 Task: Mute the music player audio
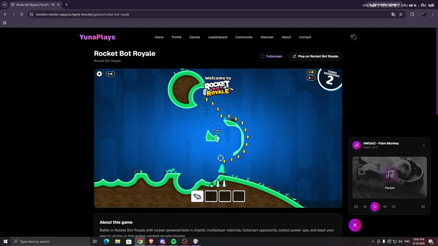coord(423,207)
